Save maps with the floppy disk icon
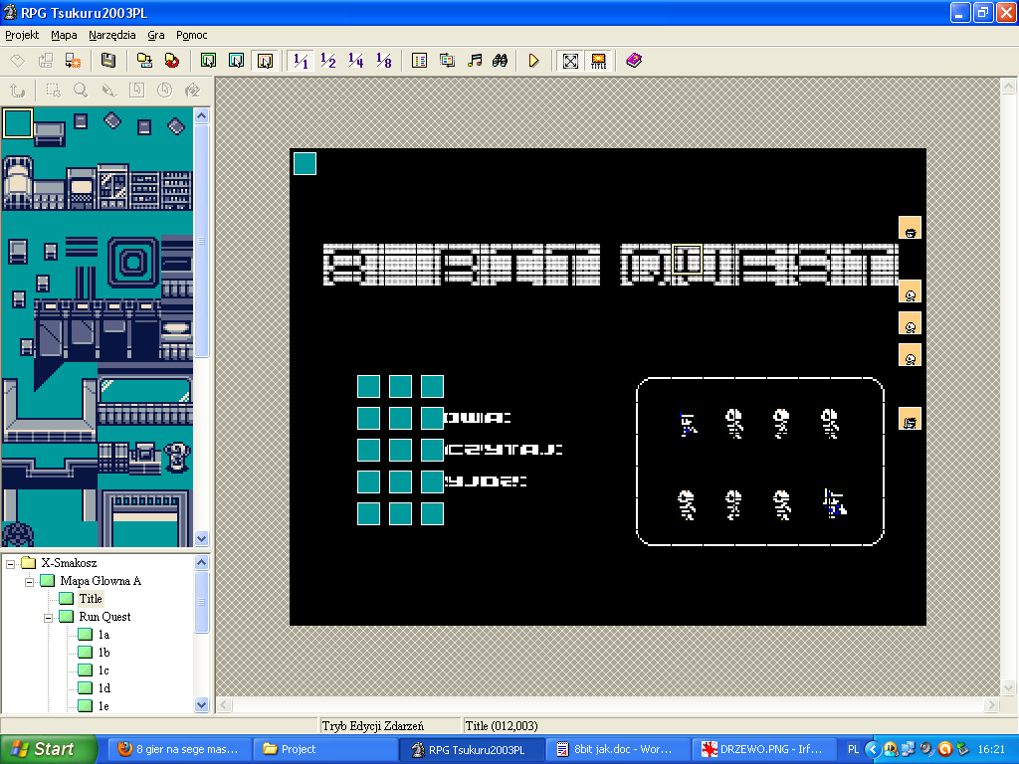 click(108, 61)
